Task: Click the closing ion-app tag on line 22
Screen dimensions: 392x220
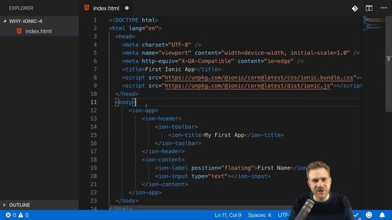Action: pos(145,193)
